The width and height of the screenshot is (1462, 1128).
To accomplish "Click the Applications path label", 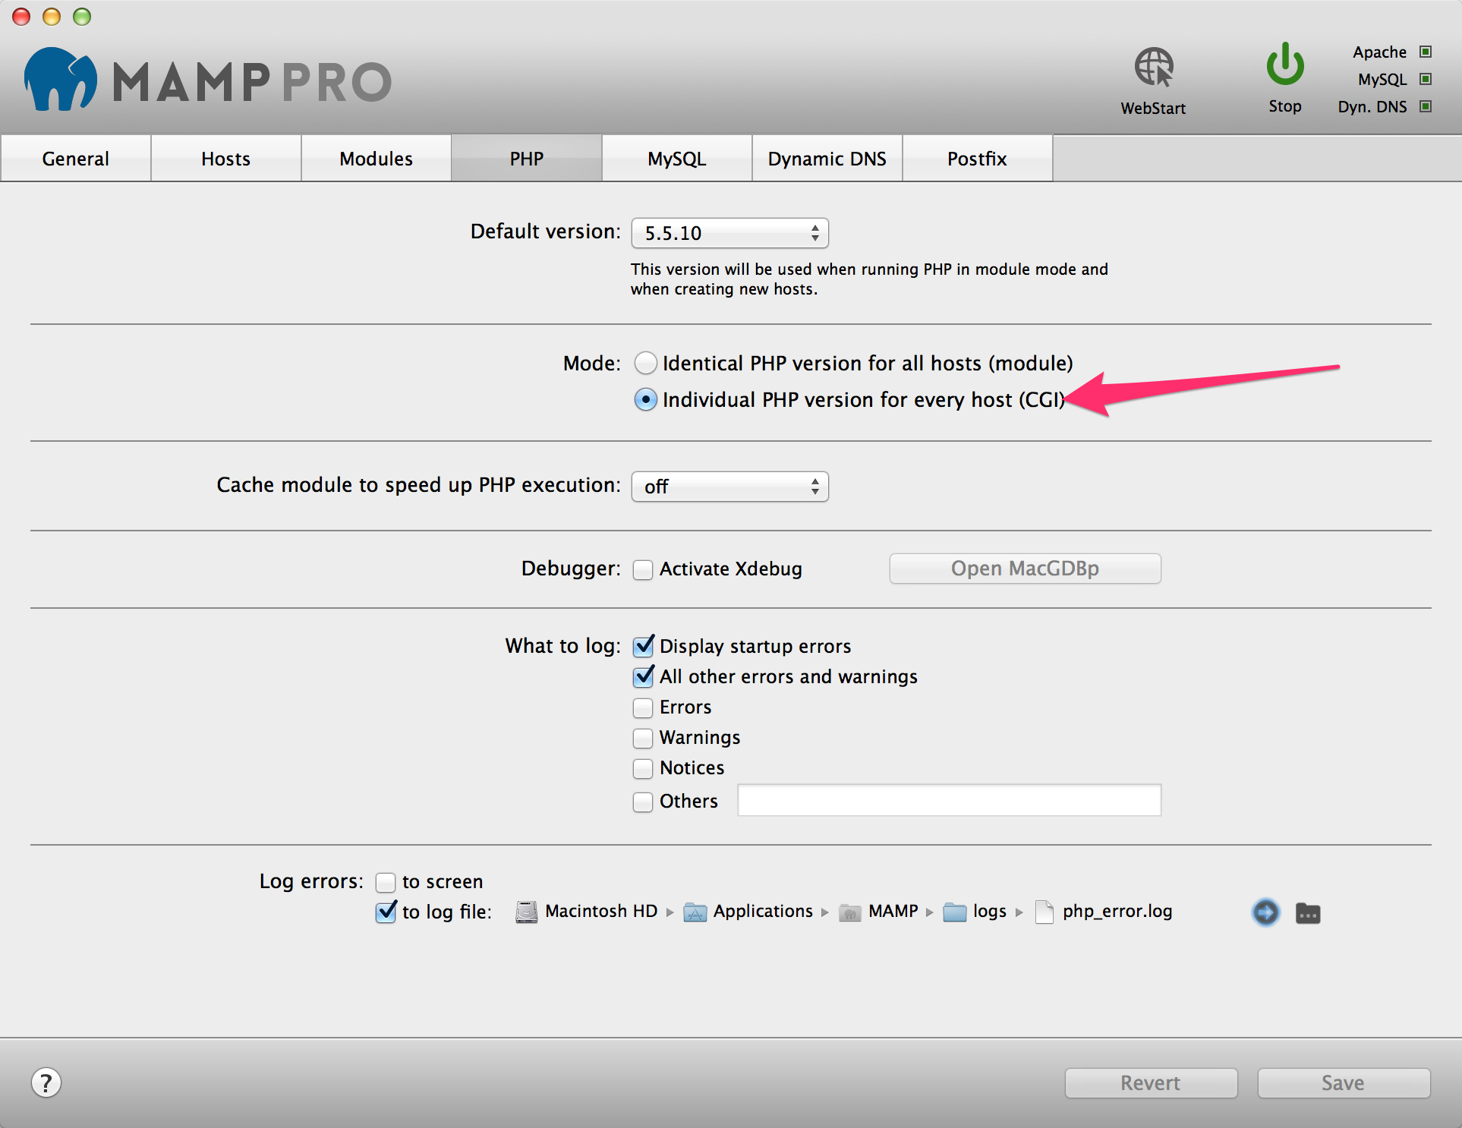I will [763, 912].
